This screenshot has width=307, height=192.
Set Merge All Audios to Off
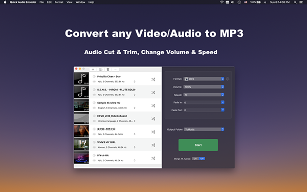click(x=202, y=159)
